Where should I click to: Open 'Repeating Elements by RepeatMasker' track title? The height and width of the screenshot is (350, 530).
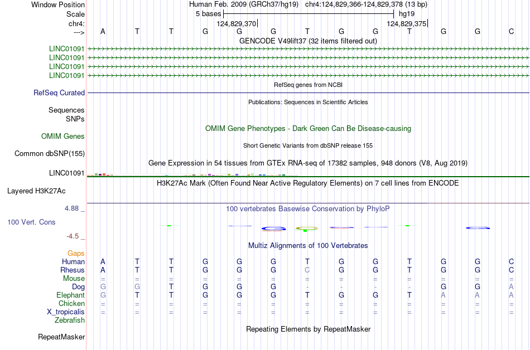click(308, 329)
